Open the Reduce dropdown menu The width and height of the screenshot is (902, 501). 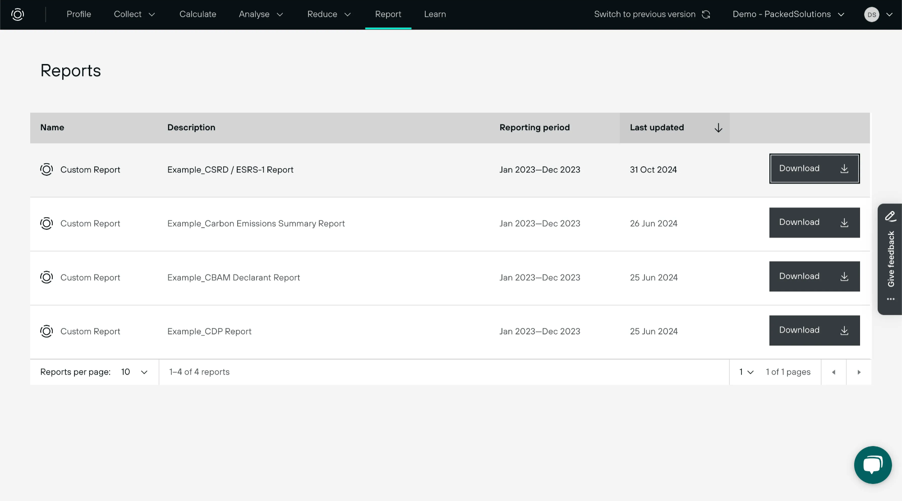coord(328,14)
